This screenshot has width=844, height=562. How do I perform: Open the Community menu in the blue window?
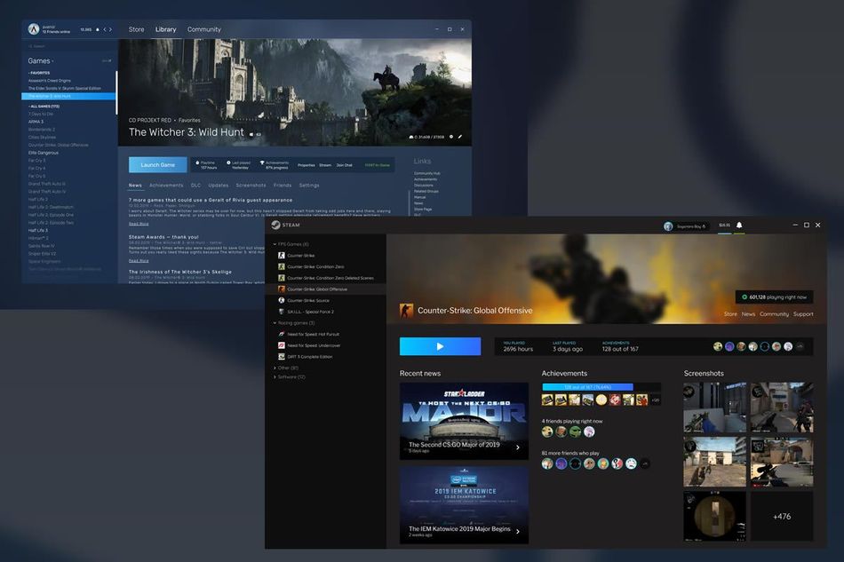(x=204, y=29)
